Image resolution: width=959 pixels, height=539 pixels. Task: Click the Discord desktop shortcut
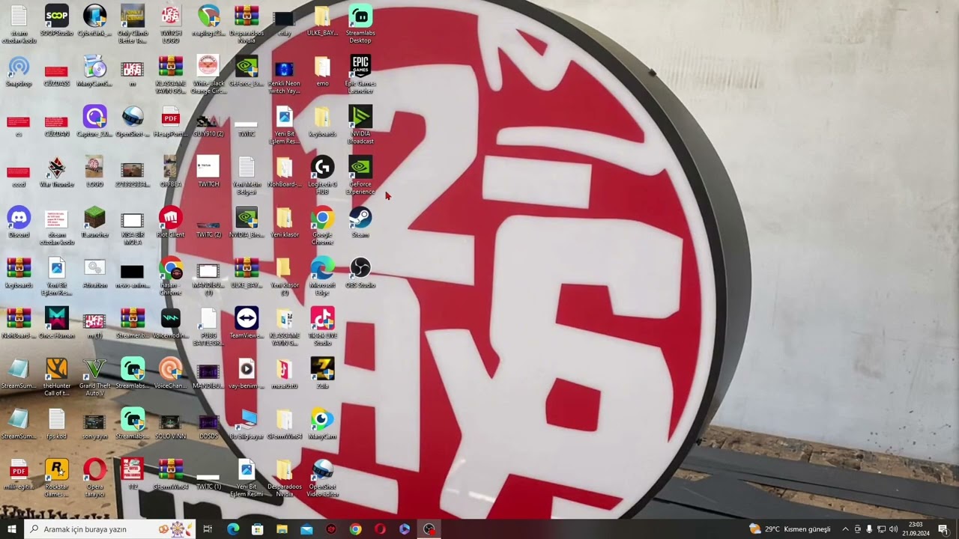19,222
